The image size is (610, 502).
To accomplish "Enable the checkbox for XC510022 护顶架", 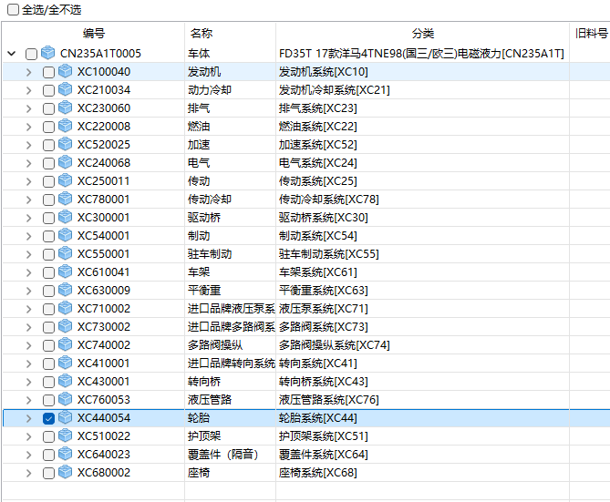I will (x=48, y=436).
